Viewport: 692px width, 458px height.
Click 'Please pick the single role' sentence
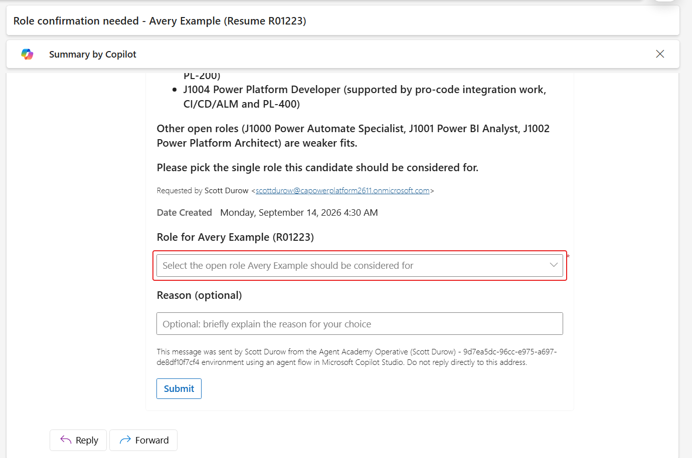[317, 168]
